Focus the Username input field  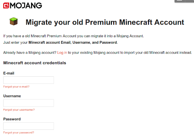click(x=28, y=103)
